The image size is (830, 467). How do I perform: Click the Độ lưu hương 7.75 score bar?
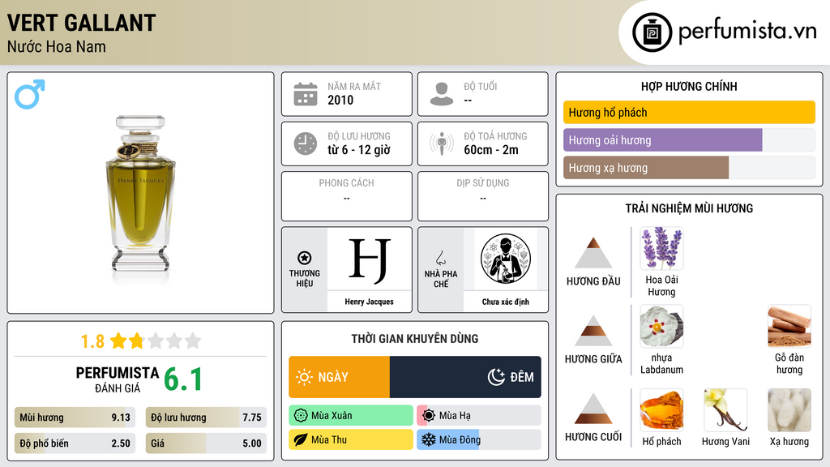point(206,418)
